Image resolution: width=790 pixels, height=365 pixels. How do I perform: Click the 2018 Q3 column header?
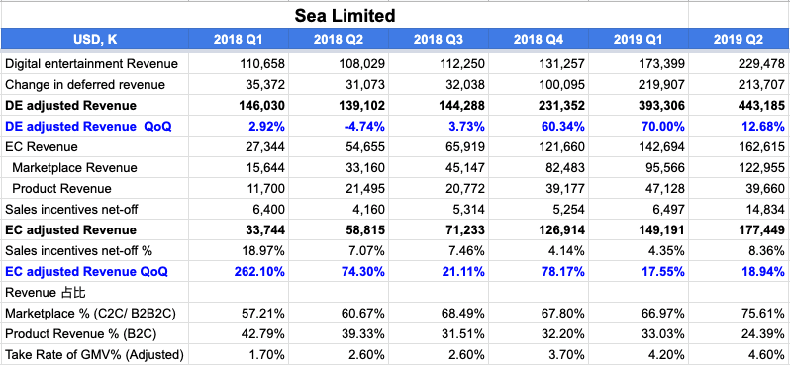(439, 39)
